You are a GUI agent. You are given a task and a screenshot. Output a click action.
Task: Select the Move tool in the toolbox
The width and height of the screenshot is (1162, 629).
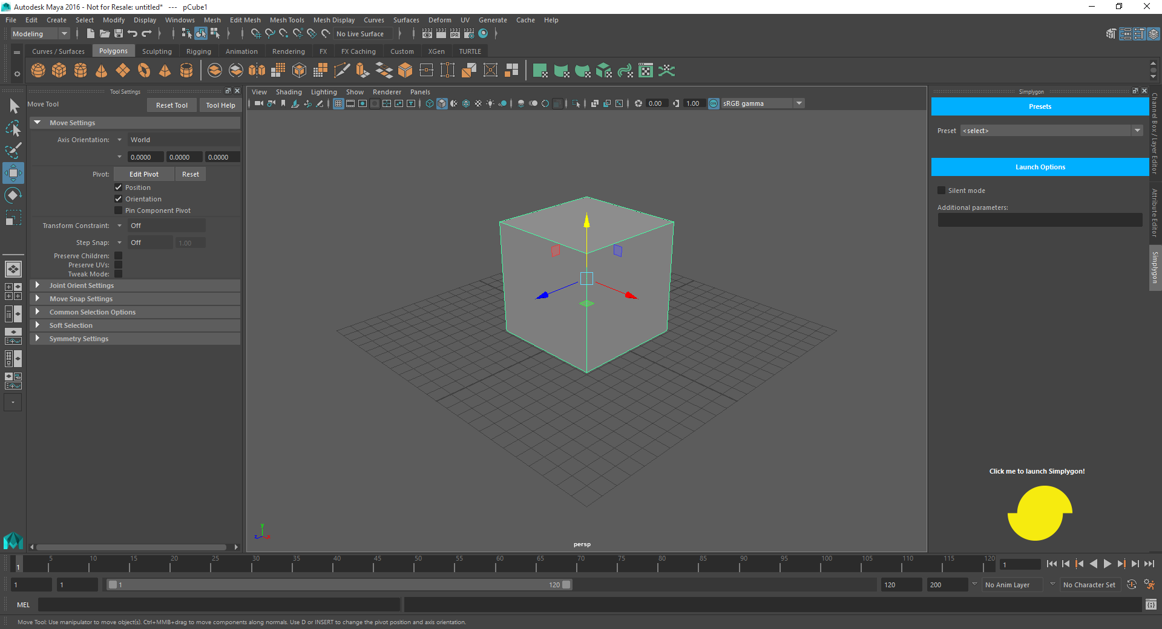coord(13,172)
